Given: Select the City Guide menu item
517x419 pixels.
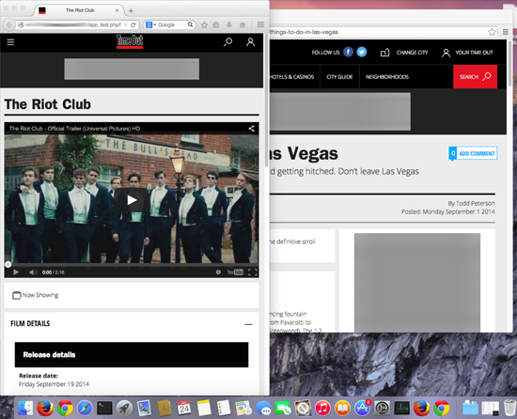Looking at the screenshot, I should pos(339,77).
